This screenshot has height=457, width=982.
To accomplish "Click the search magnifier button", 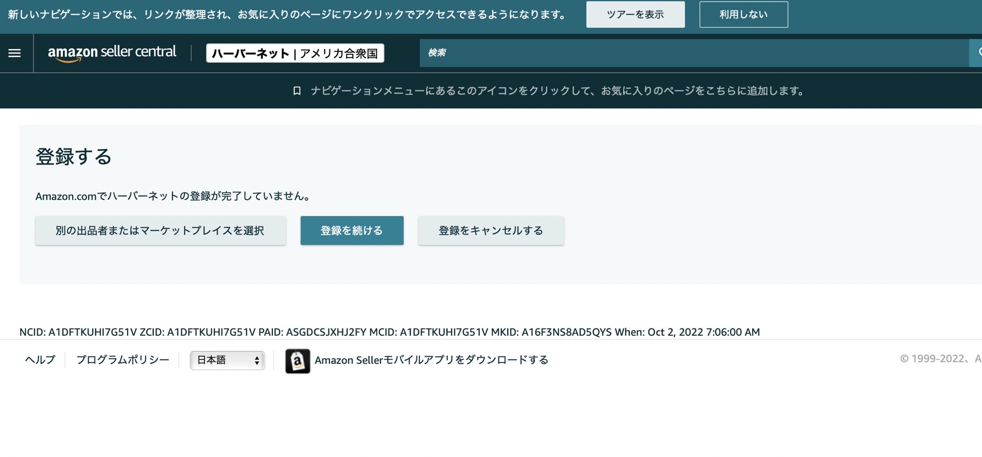I will (x=977, y=53).
